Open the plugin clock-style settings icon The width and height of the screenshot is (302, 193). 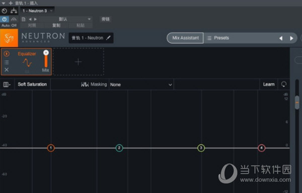click(5, 11)
